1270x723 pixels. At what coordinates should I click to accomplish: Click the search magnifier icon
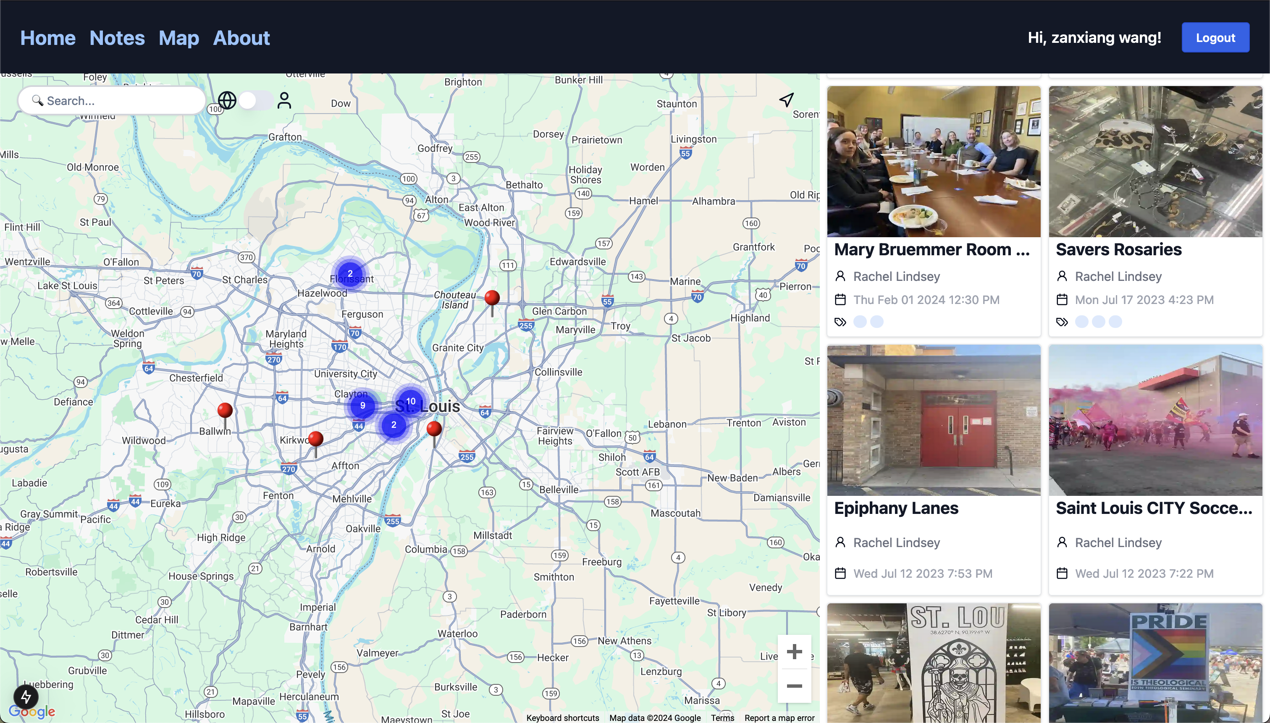[x=37, y=100]
